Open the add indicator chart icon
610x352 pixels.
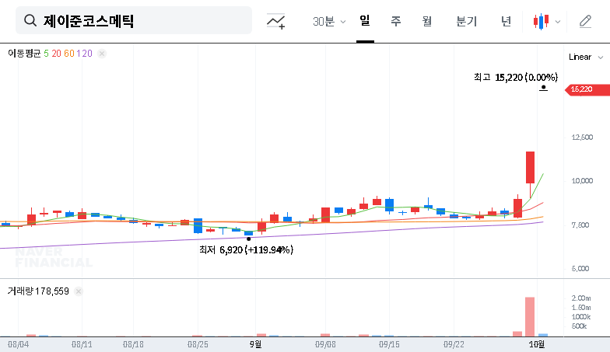275,22
